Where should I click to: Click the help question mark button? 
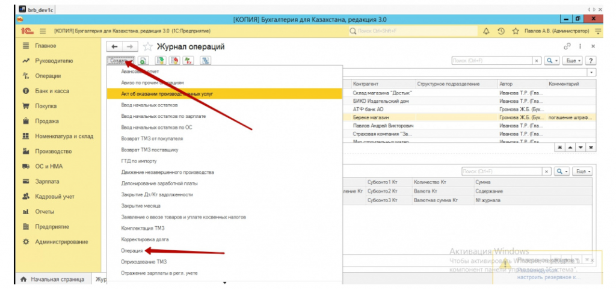coord(591,61)
